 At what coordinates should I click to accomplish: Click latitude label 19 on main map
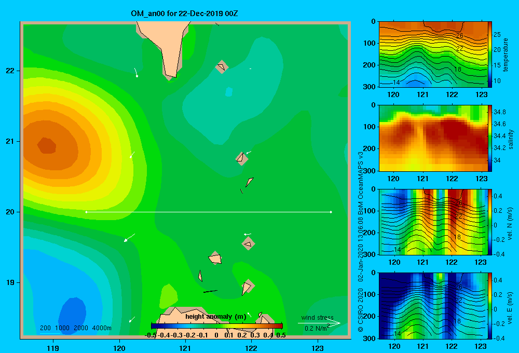coord(10,282)
